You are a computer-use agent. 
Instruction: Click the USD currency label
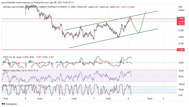pyautogui.click(x=180, y=7)
